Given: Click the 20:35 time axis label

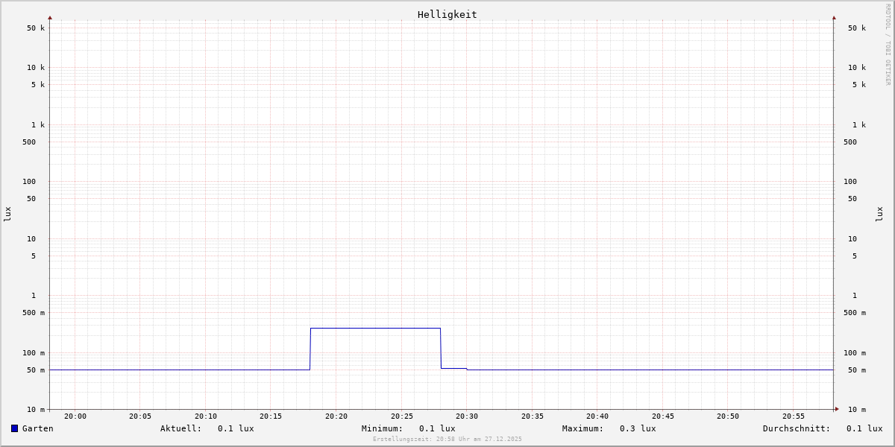Looking at the screenshot, I should 533,416.
